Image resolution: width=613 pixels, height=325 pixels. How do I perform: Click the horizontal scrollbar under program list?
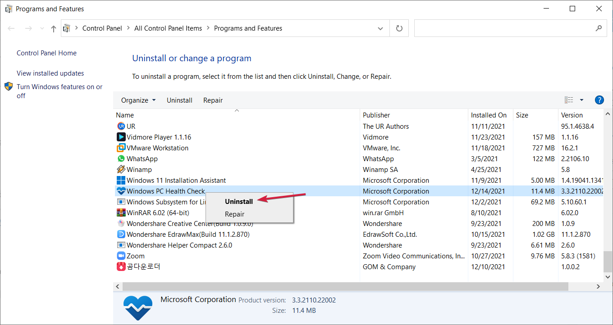pyautogui.click(x=343, y=286)
